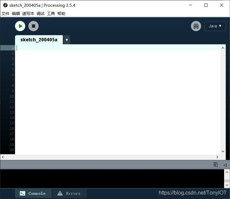The height and width of the screenshot is (199, 230).
Task: Open the 调试 menu
Action: [x=40, y=14]
